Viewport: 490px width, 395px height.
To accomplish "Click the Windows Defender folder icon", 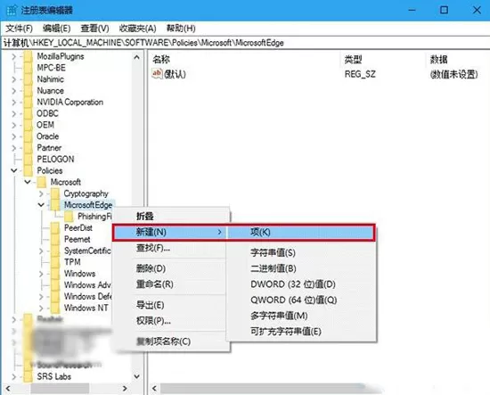I will point(55,297).
